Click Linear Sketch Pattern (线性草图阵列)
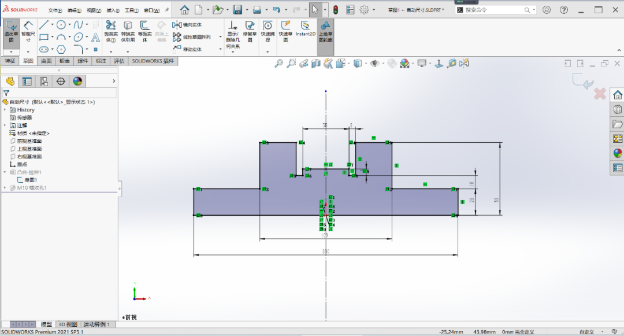Image resolution: width=624 pixels, height=336 pixels. click(192, 37)
